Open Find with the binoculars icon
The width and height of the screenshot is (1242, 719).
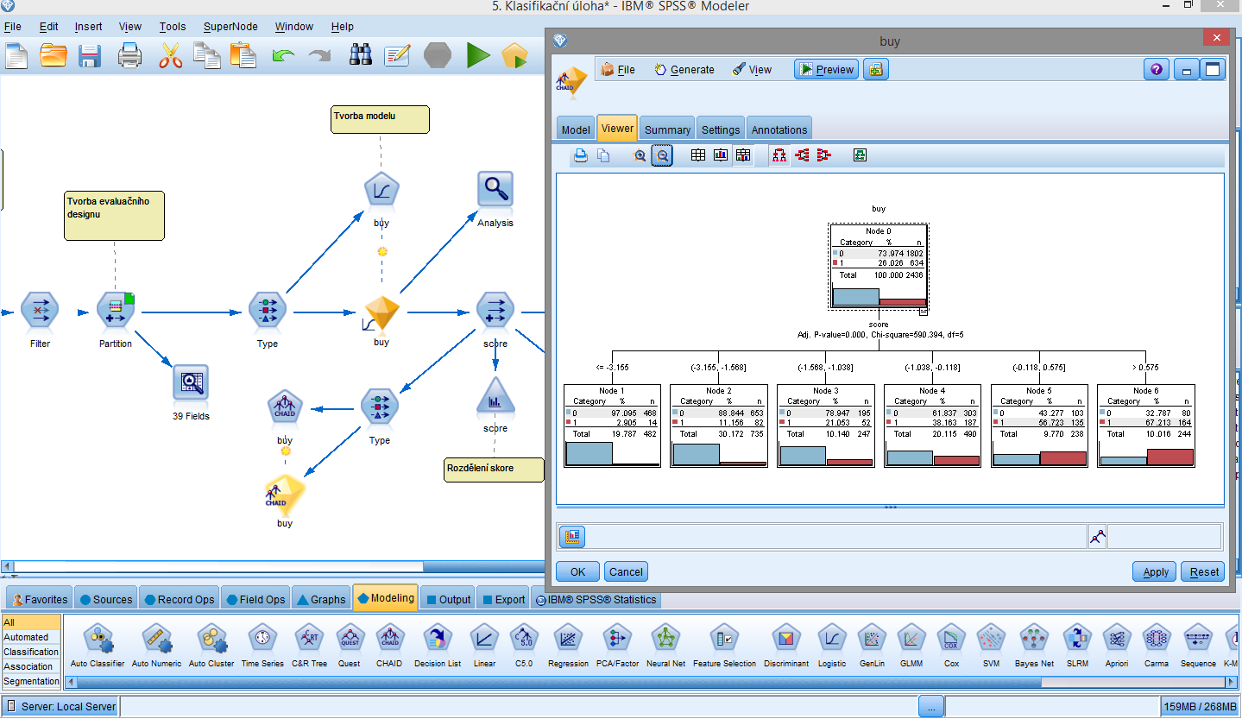click(361, 56)
